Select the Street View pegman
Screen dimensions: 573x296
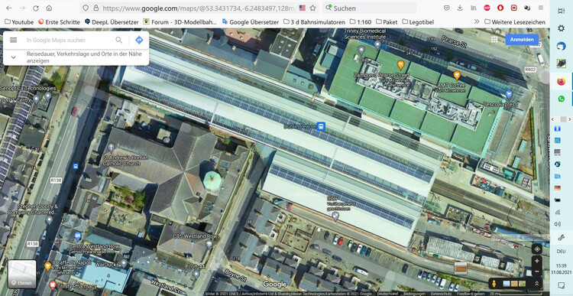[495, 284]
